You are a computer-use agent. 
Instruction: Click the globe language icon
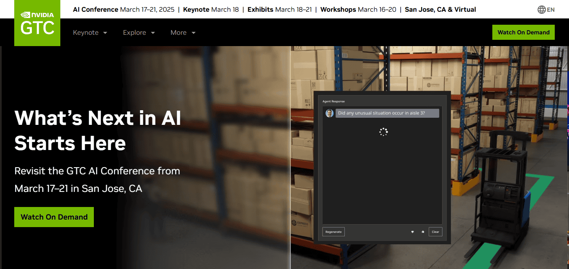[541, 10]
